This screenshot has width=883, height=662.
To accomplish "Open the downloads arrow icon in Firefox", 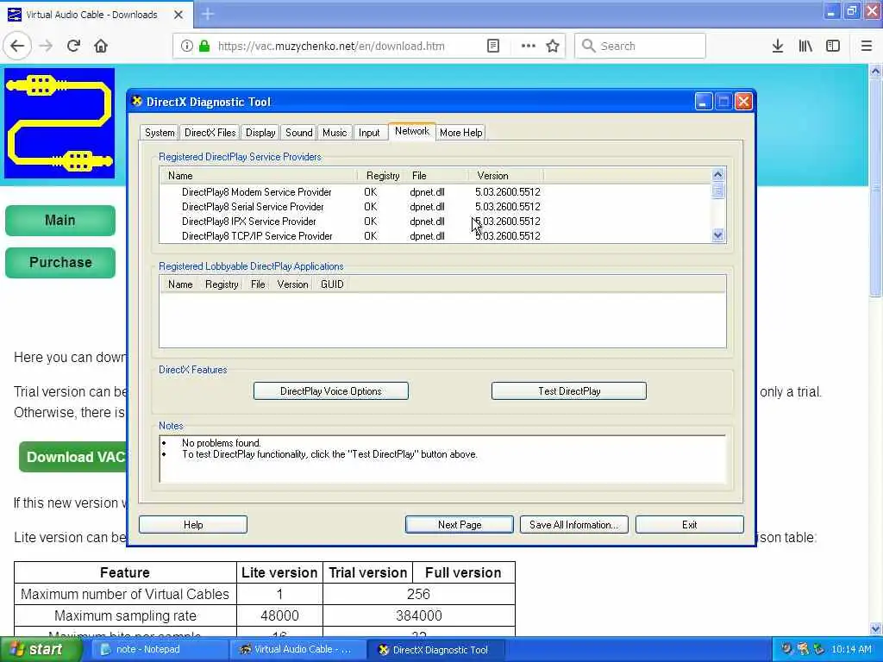I will pyautogui.click(x=778, y=47).
